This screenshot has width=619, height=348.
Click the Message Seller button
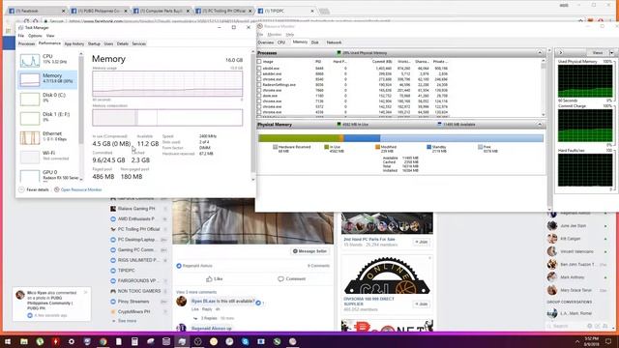(309, 251)
